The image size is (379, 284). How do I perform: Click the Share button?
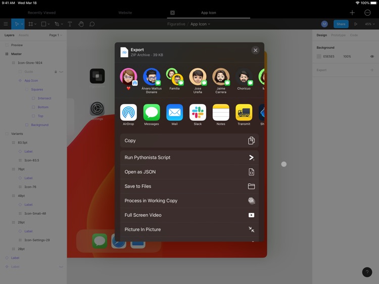click(341, 24)
